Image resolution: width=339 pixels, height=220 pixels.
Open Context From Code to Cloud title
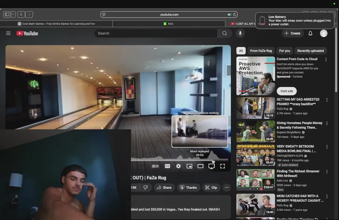coord(297,59)
